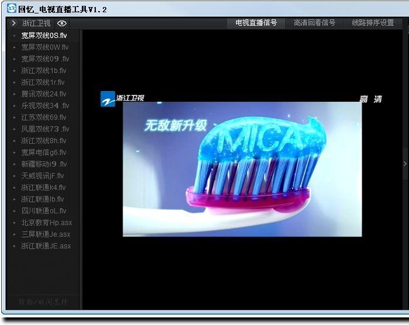Image resolution: width=409 pixels, height=325 pixels.
Task: Click the app logo in title bar
Action: pos(12,8)
